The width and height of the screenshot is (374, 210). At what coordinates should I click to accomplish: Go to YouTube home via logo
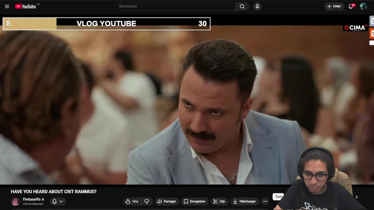click(x=25, y=6)
